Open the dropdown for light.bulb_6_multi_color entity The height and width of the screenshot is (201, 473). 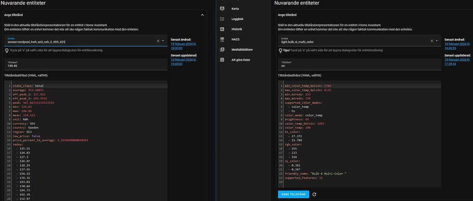(437, 41)
